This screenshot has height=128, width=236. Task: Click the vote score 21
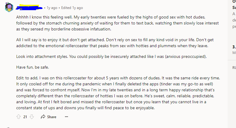coord(25,117)
